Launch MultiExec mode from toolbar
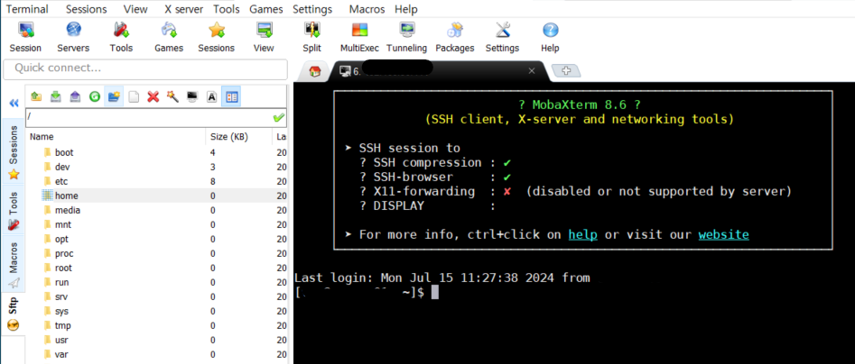Screen dimensions: 855x364 click(x=359, y=37)
